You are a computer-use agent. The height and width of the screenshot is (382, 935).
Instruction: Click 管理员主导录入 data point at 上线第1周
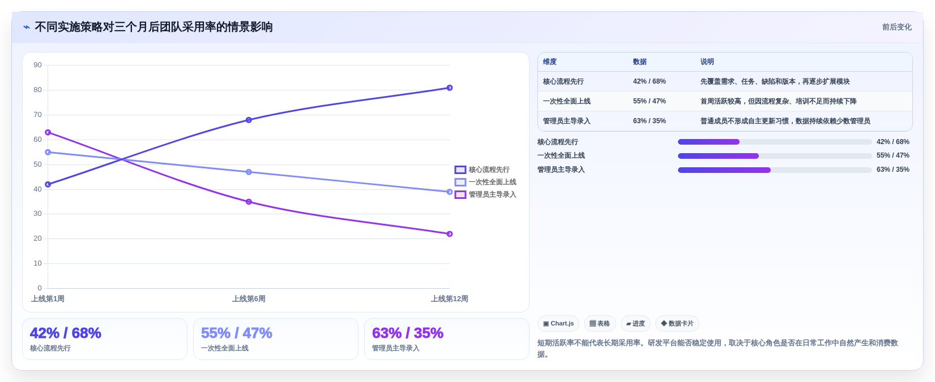point(48,132)
